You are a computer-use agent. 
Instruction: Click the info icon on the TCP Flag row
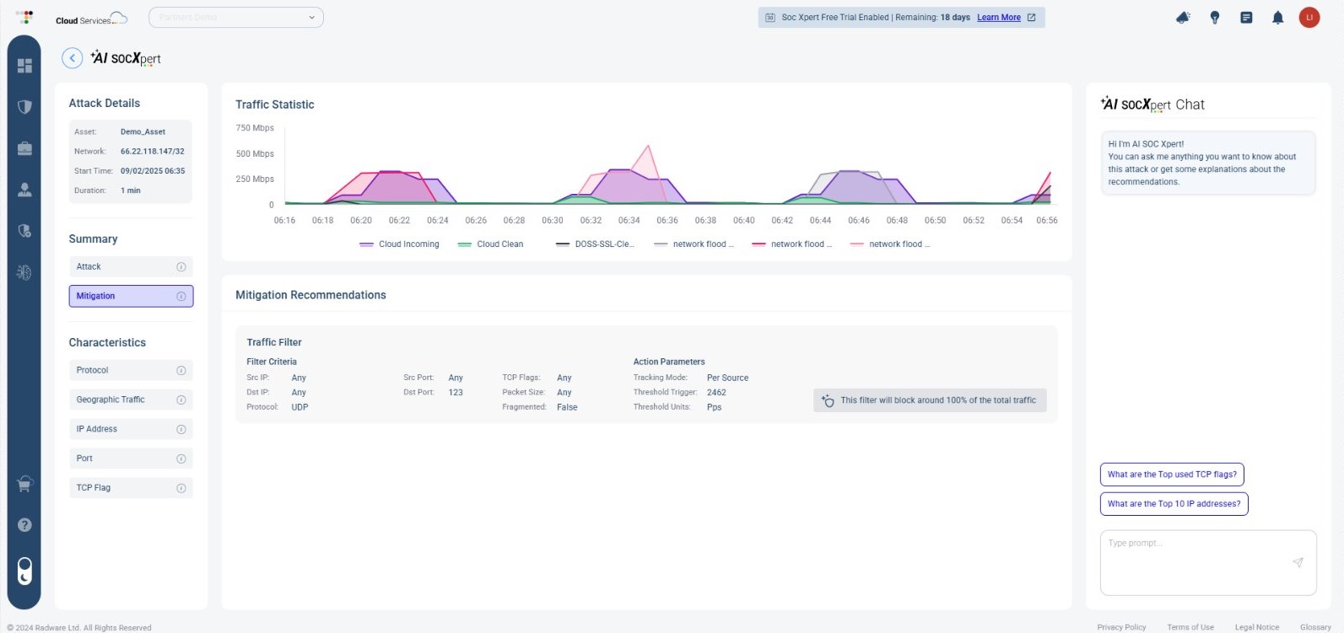[x=181, y=488]
